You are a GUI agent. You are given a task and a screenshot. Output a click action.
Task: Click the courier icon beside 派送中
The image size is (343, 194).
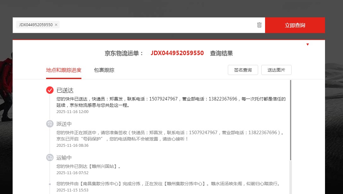tap(50, 124)
